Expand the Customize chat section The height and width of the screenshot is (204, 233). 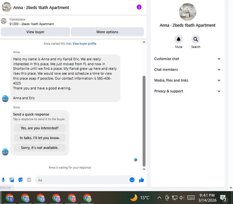(187, 59)
